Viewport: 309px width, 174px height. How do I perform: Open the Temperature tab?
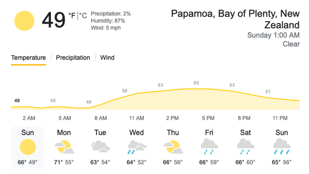point(28,57)
